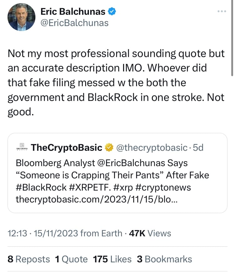Click the main post text body
The image size is (235, 273).
coord(116,82)
